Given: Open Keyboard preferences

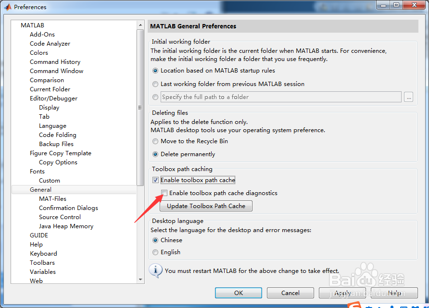Looking at the screenshot, I should pos(43,254).
